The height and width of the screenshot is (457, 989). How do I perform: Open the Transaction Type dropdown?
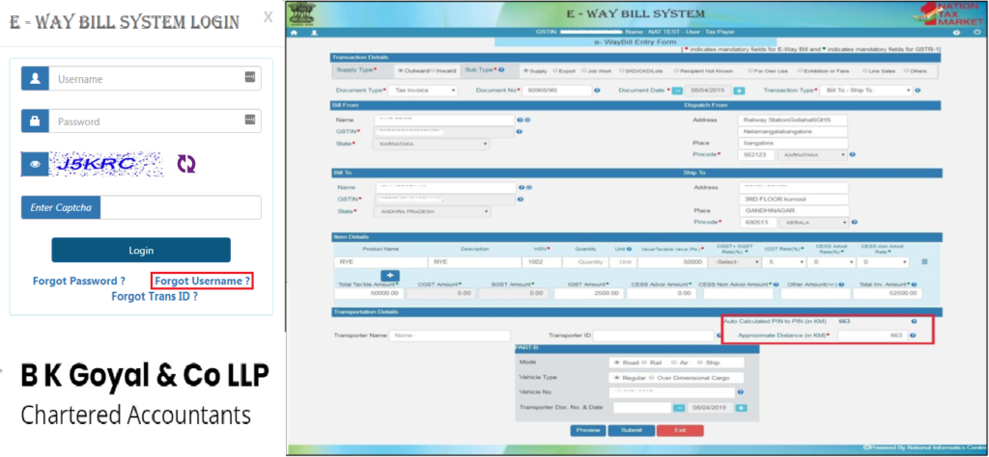(866, 91)
